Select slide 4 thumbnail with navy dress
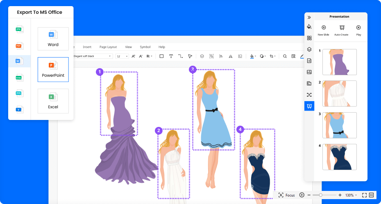The width and height of the screenshot is (381, 204). (x=340, y=157)
